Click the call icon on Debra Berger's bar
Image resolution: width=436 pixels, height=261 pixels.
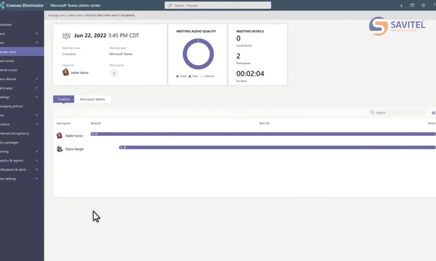(x=121, y=147)
